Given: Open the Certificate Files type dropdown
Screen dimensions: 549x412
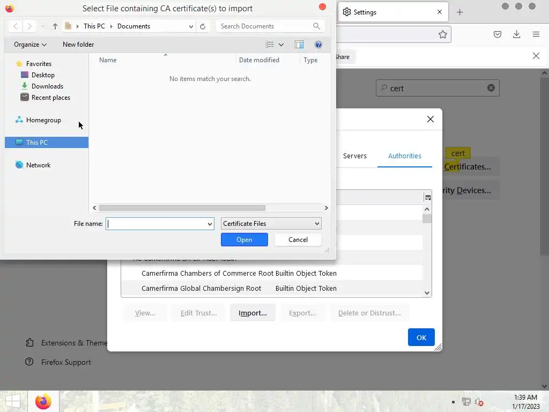Looking at the screenshot, I should 271,224.
